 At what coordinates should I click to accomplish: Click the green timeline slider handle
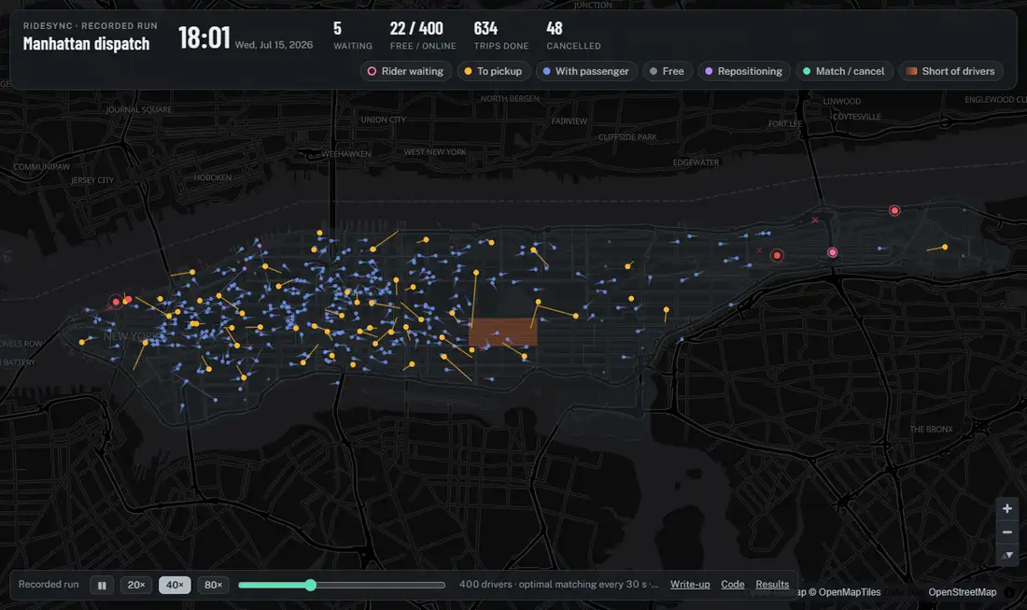point(311,585)
